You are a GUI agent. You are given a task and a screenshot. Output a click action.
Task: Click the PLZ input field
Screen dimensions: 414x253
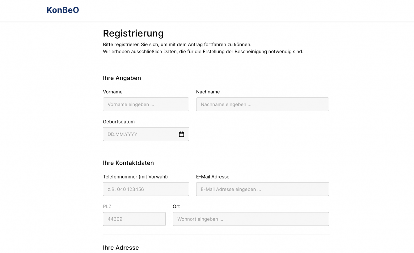coord(134,219)
